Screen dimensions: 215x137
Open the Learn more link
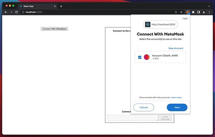tap(176, 97)
